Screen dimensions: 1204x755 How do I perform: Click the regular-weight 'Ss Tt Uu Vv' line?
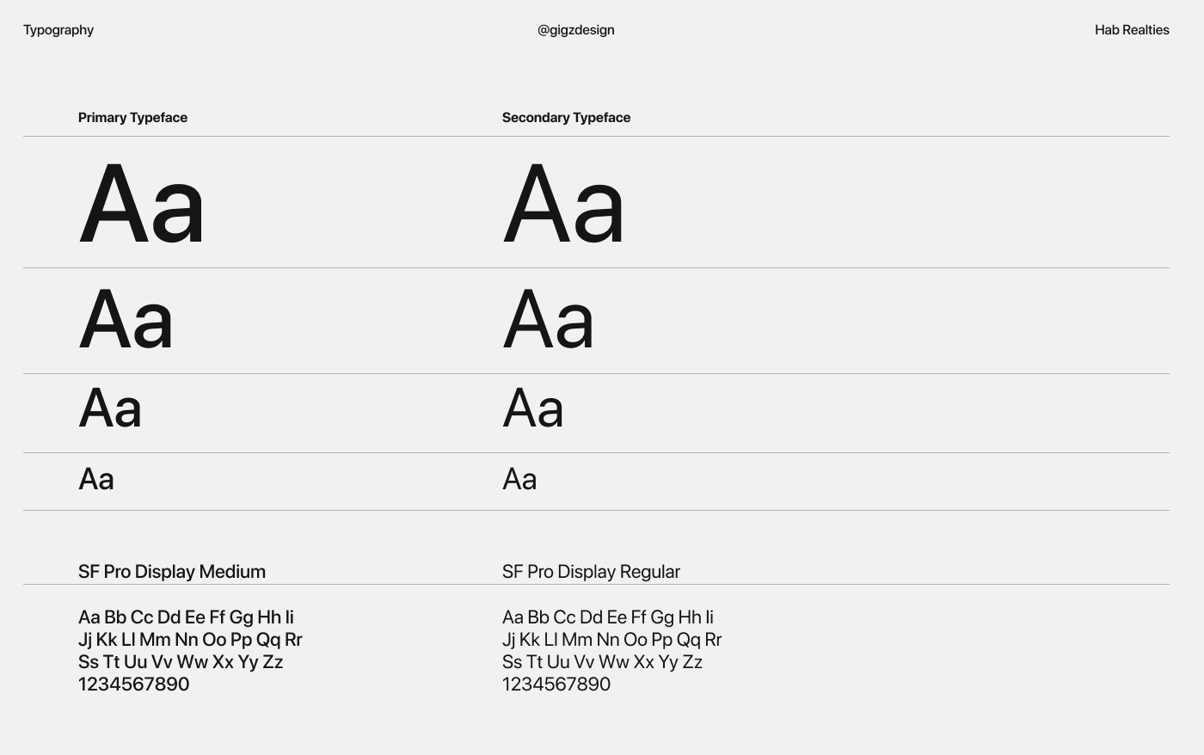602,662
